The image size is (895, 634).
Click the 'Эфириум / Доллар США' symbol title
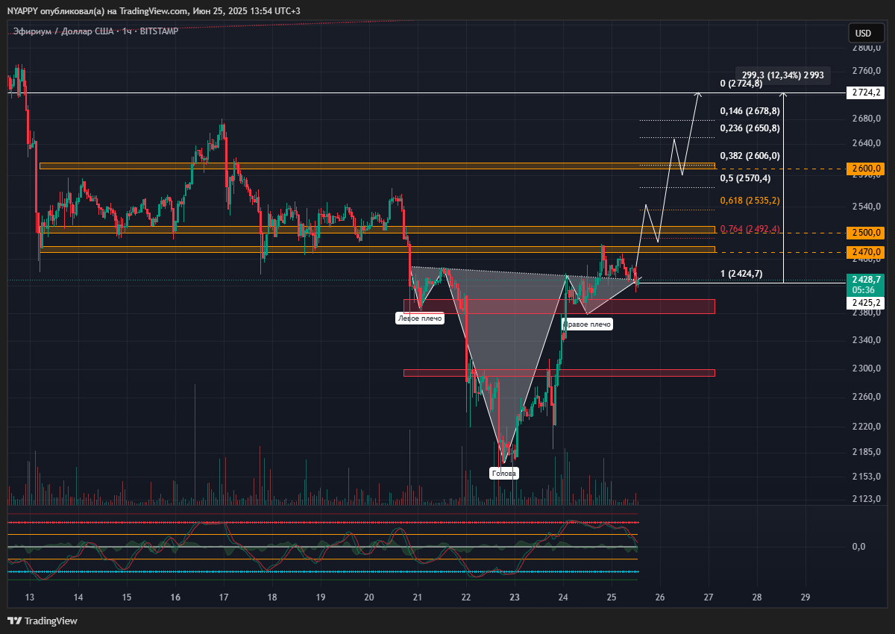pyautogui.click(x=63, y=31)
